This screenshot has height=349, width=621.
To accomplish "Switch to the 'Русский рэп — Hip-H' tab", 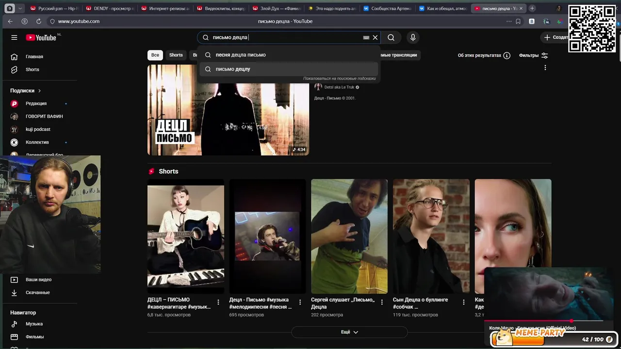I will (x=54, y=8).
